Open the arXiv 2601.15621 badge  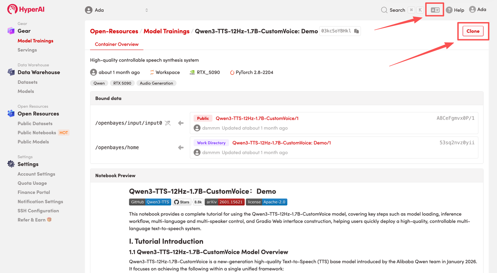[224, 202]
